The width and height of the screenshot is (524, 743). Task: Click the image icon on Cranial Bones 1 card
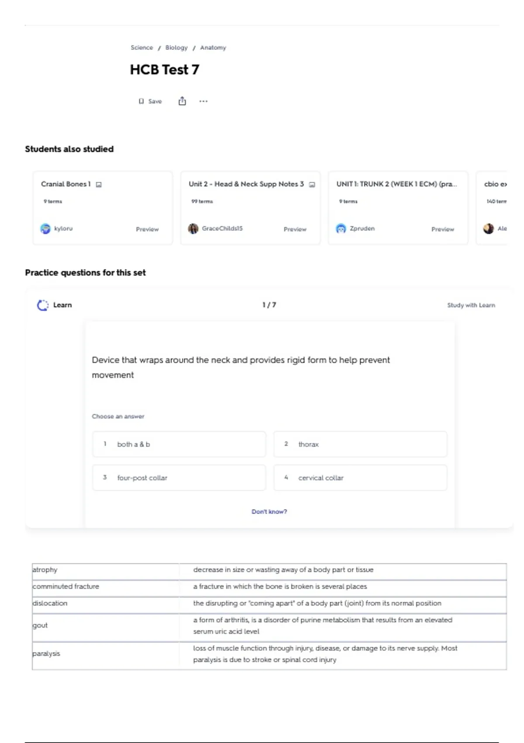[99, 184]
